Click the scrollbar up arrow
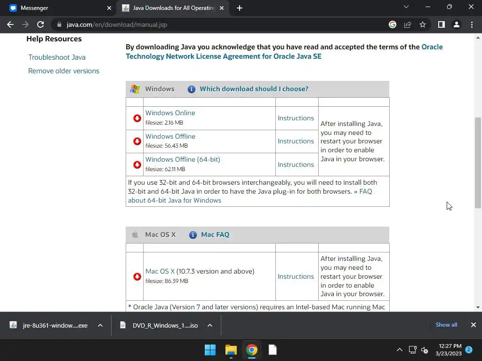 [x=478, y=38]
